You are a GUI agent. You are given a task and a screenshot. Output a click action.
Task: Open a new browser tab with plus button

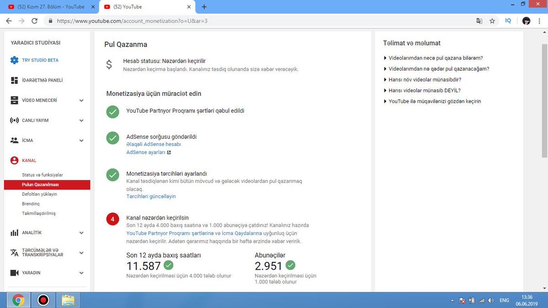click(204, 7)
